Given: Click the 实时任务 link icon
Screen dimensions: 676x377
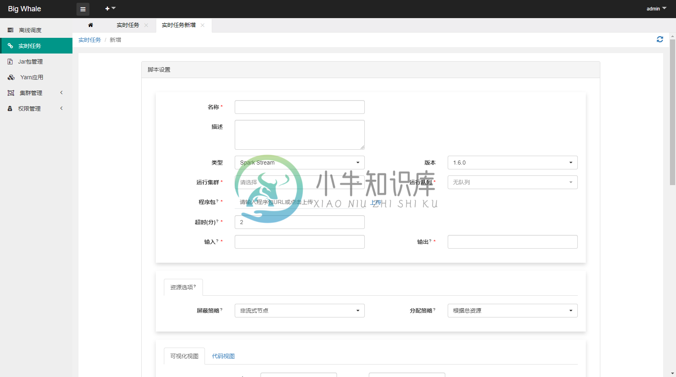Looking at the screenshot, I should point(10,46).
